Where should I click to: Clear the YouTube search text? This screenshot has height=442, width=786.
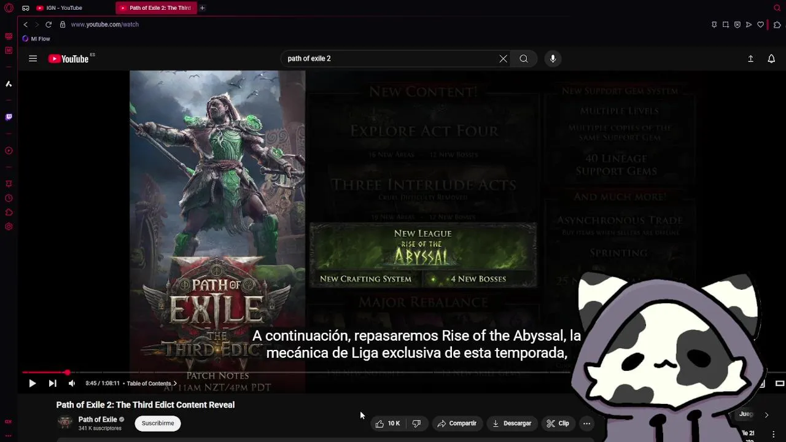503,58
